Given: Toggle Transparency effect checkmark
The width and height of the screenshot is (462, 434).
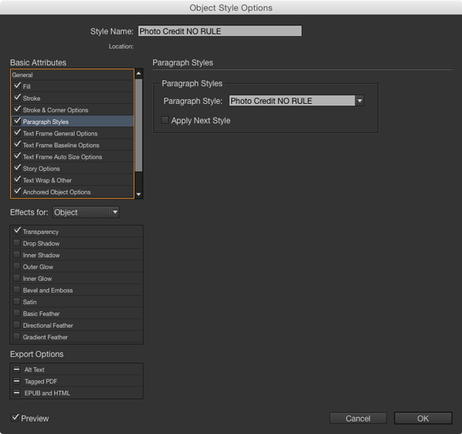Looking at the screenshot, I should coord(17,231).
